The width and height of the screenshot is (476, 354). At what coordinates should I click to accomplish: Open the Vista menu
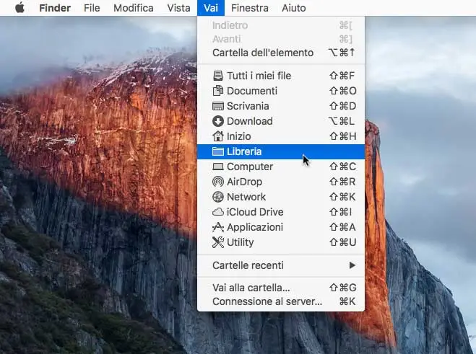[178, 8]
